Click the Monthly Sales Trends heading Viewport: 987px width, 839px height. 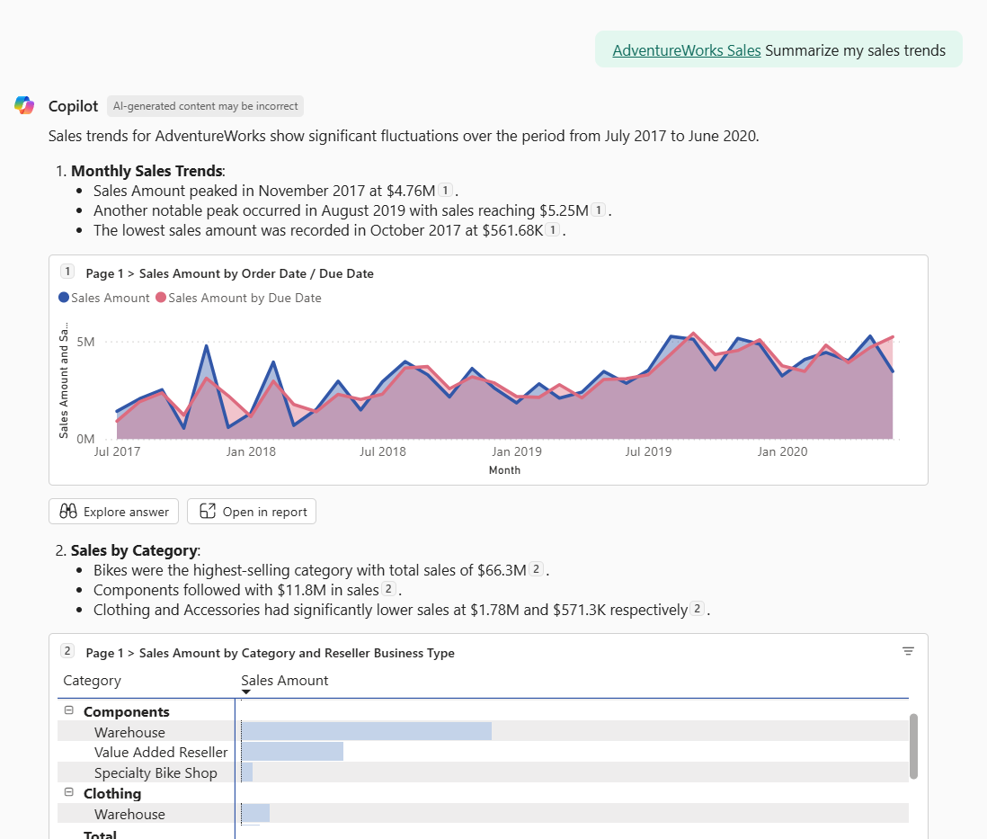tap(147, 171)
